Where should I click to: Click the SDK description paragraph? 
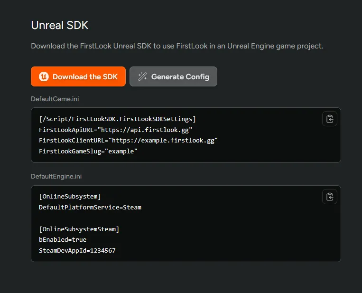177,46
